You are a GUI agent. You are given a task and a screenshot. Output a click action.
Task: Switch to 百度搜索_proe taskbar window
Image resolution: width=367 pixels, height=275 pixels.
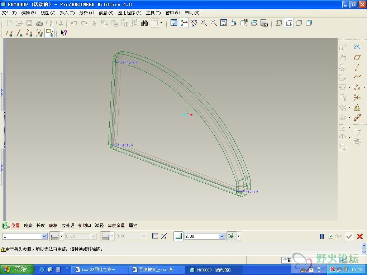[x=157, y=270]
